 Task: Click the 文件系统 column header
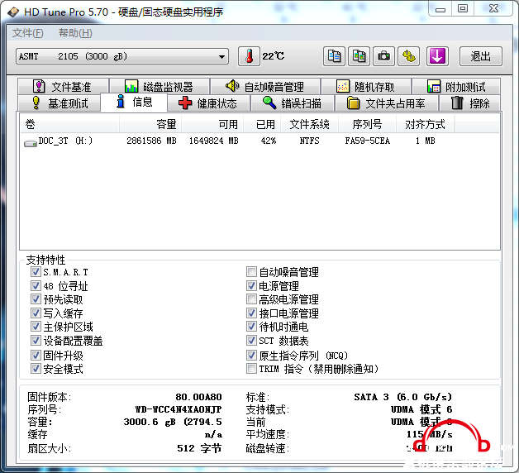pos(309,124)
